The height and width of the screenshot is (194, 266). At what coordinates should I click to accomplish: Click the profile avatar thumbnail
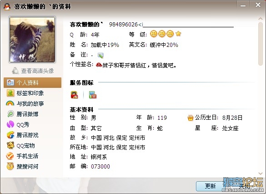32,40
